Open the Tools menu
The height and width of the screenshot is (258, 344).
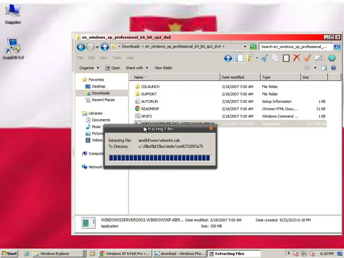click(117, 58)
